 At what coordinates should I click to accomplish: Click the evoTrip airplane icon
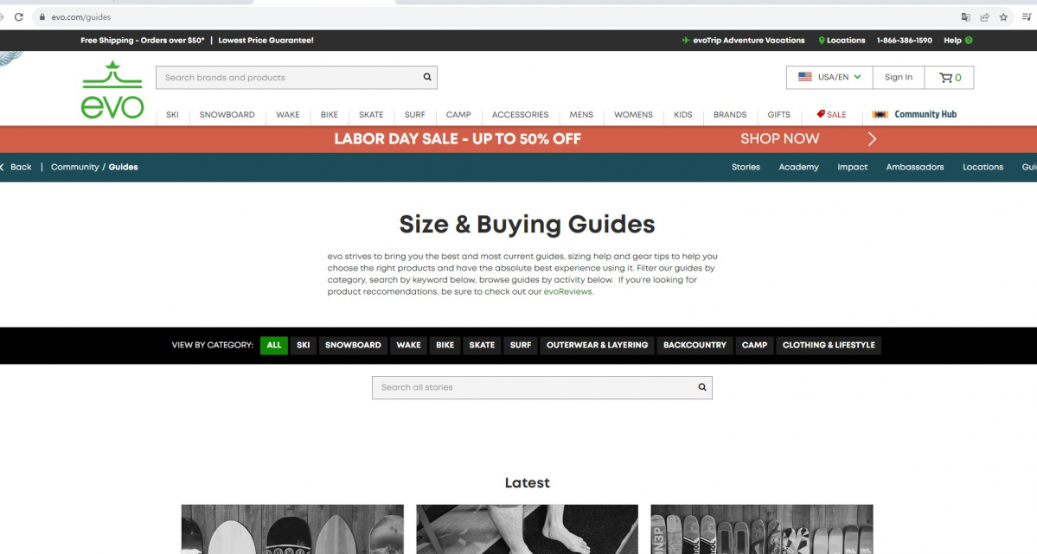[686, 41]
